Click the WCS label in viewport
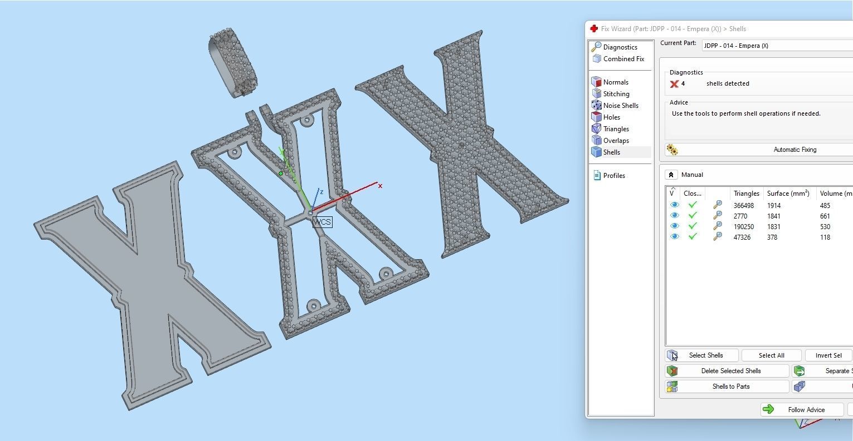The image size is (853, 441). pos(323,222)
